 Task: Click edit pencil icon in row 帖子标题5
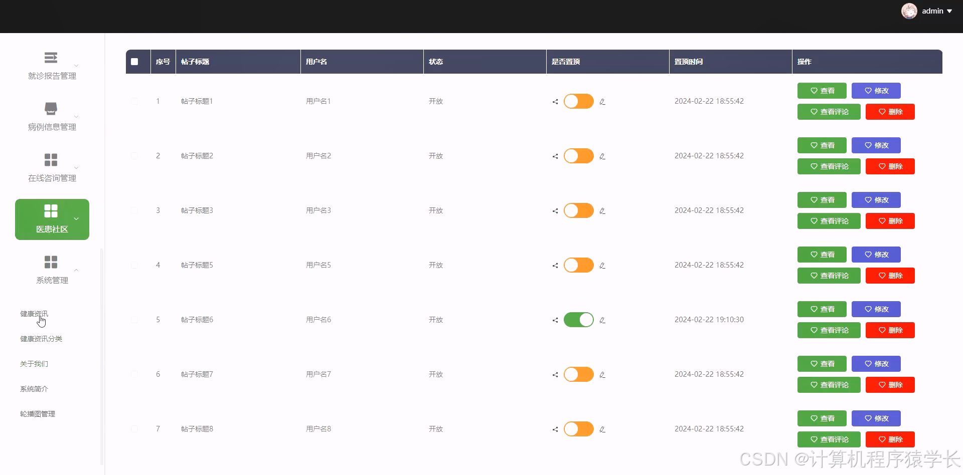pyautogui.click(x=602, y=266)
